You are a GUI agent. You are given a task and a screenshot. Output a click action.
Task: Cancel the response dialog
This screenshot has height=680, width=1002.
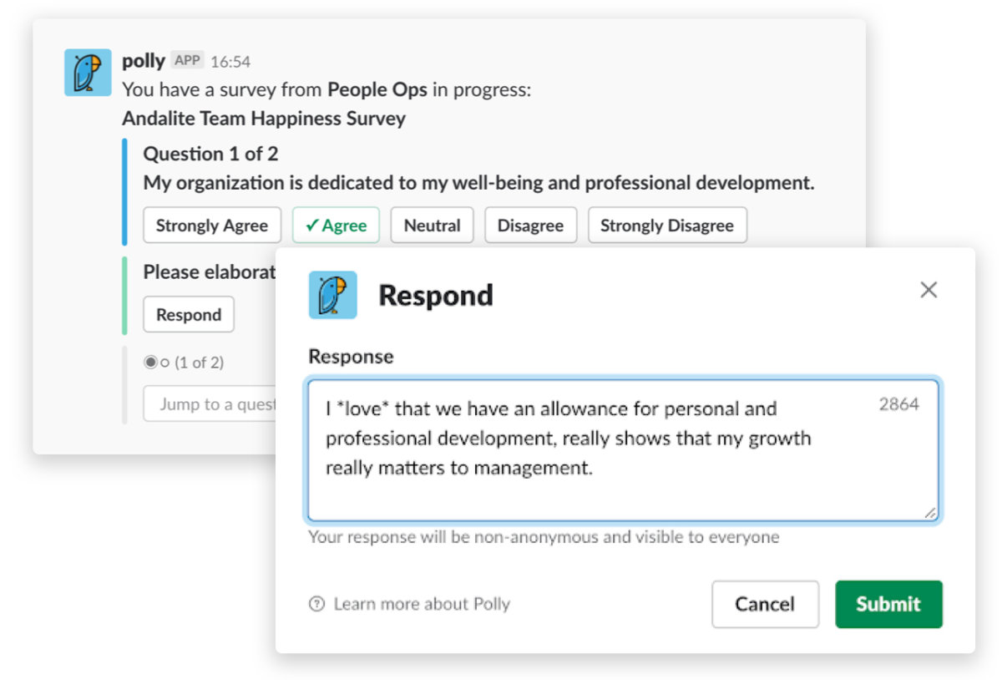765,604
